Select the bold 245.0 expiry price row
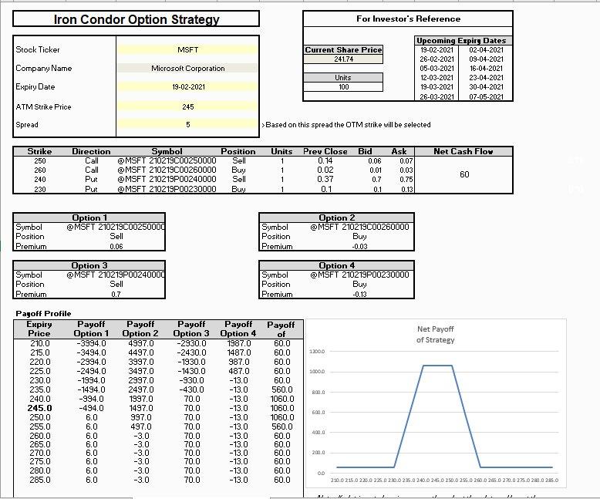This screenshot has height=499, width=600. point(39,408)
